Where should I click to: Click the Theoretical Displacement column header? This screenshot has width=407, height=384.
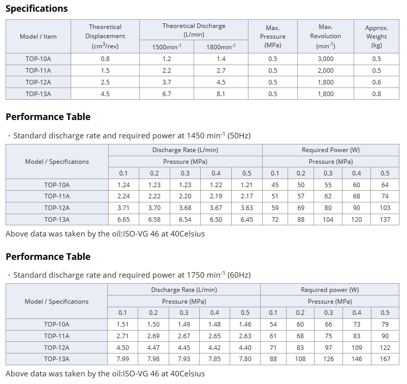[x=105, y=37]
